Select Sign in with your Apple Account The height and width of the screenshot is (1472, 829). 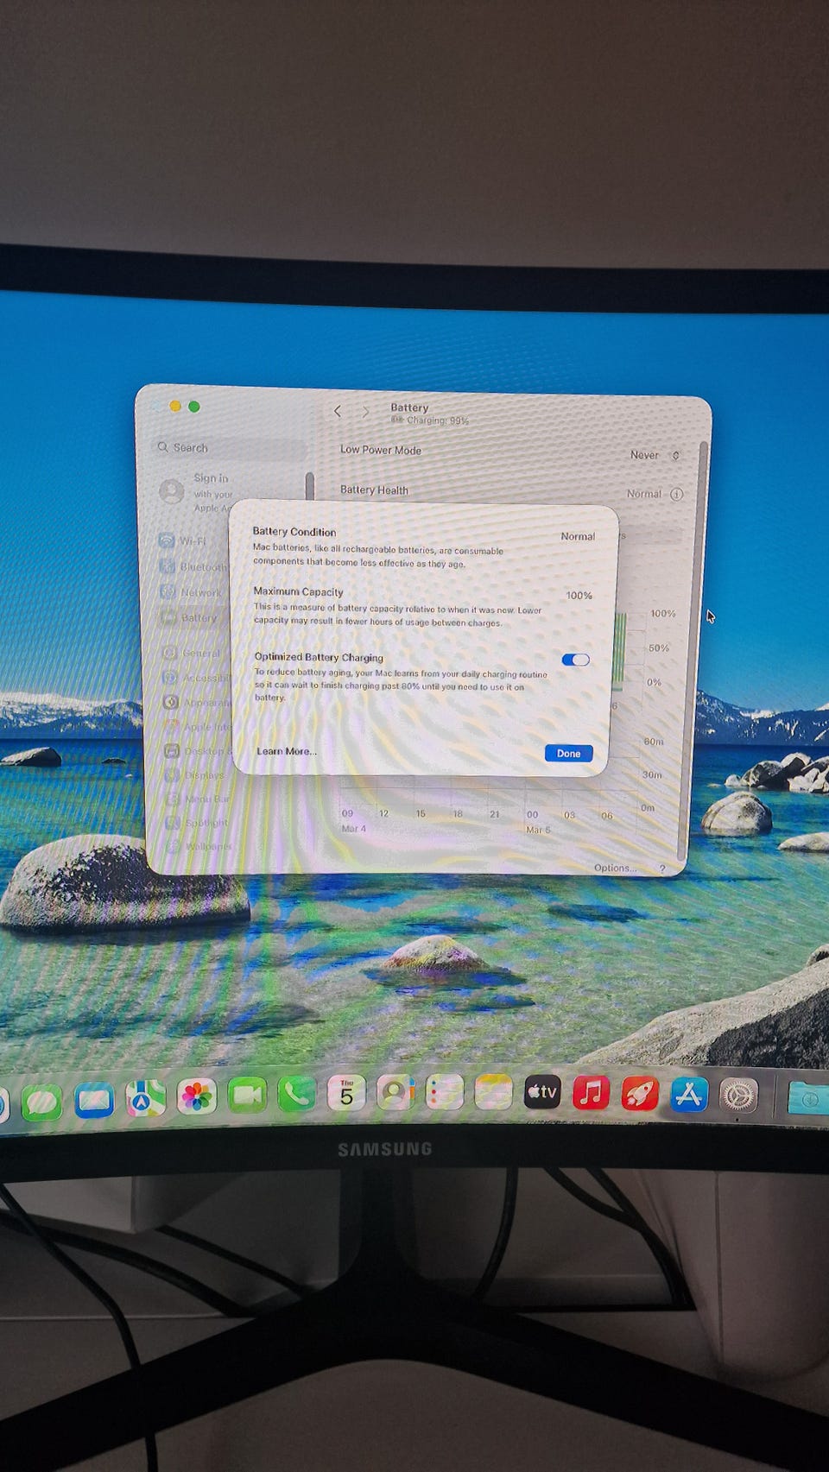coord(197,492)
